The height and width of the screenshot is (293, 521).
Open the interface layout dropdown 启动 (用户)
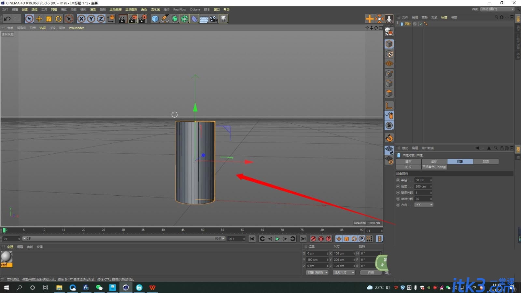pyautogui.click(x=497, y=9)
